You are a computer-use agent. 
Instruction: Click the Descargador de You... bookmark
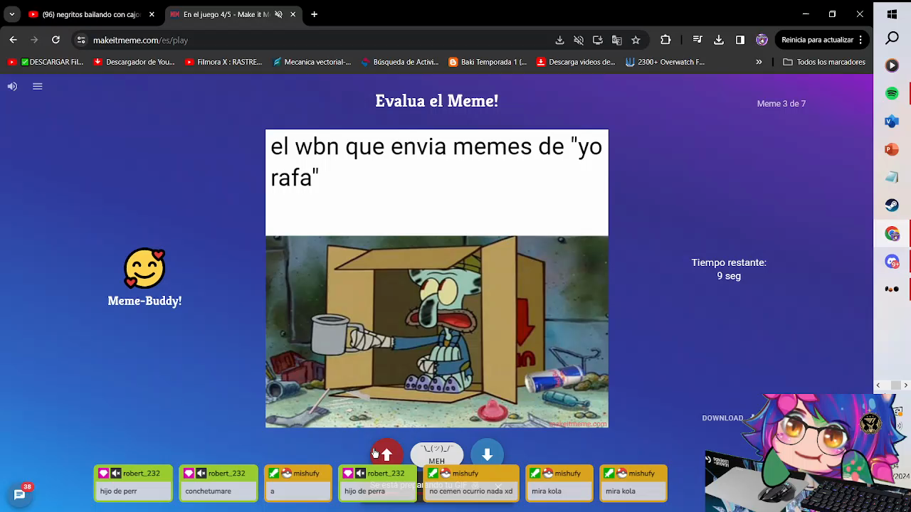coord(134,62)
